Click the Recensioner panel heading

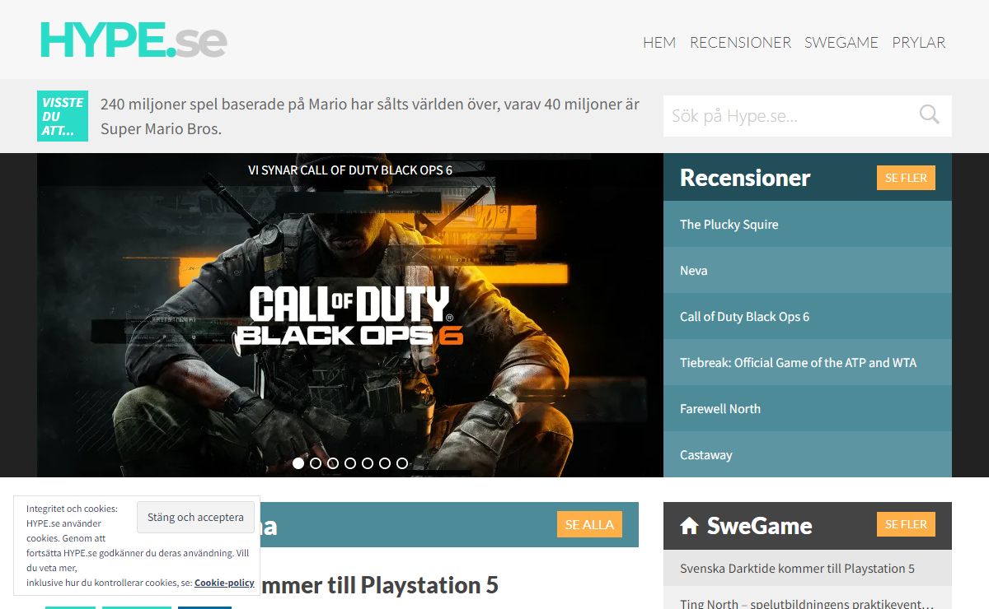pos(745,178)
